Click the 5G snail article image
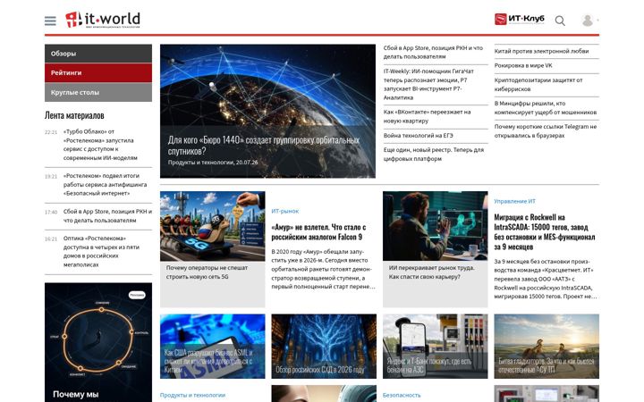Image resolution: width=644 pixels, height=402 pixels. (212, 226)
